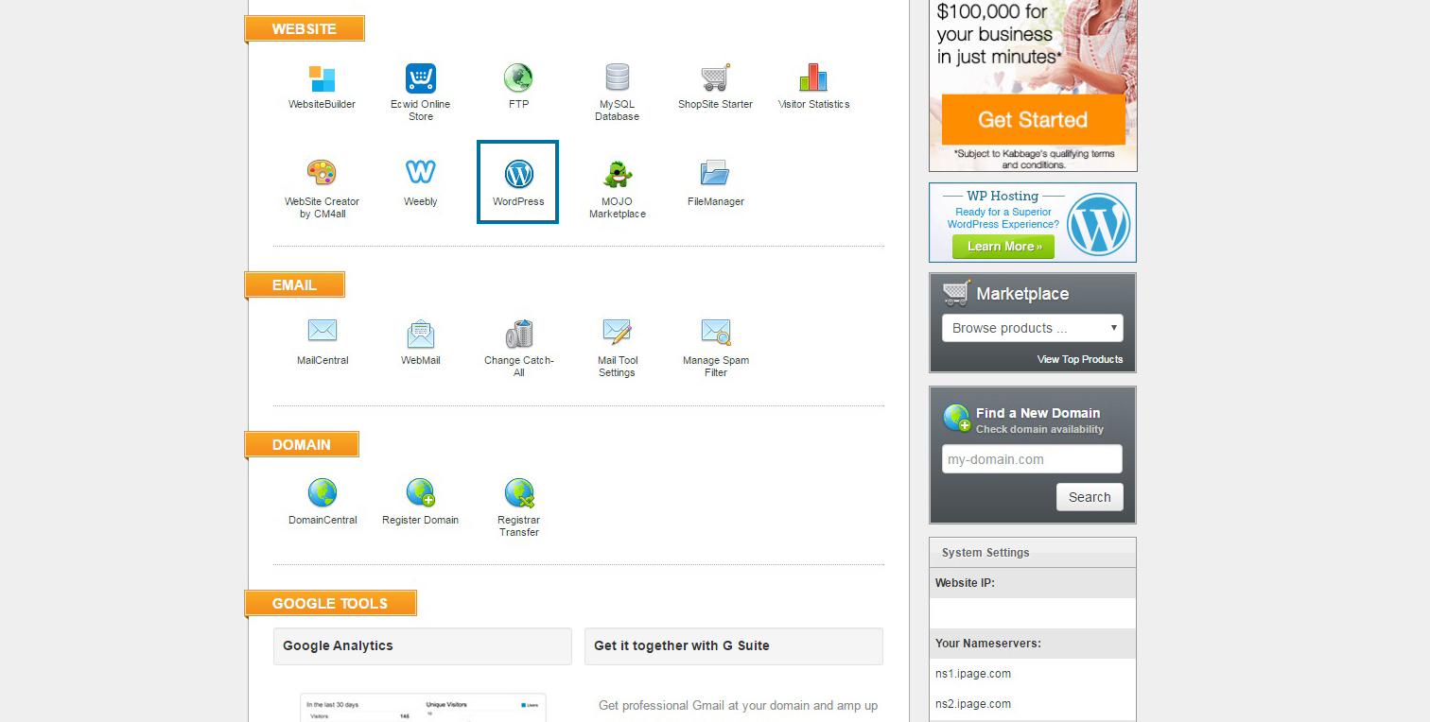Viewport: 1430px width, 722px height.
Task: Click the Website IP label
Action: (965, 583)
